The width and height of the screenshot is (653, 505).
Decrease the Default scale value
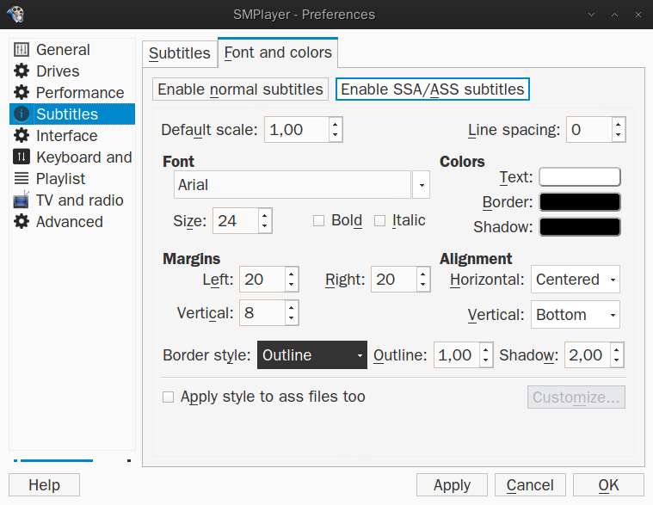click(x=336, y=135)
